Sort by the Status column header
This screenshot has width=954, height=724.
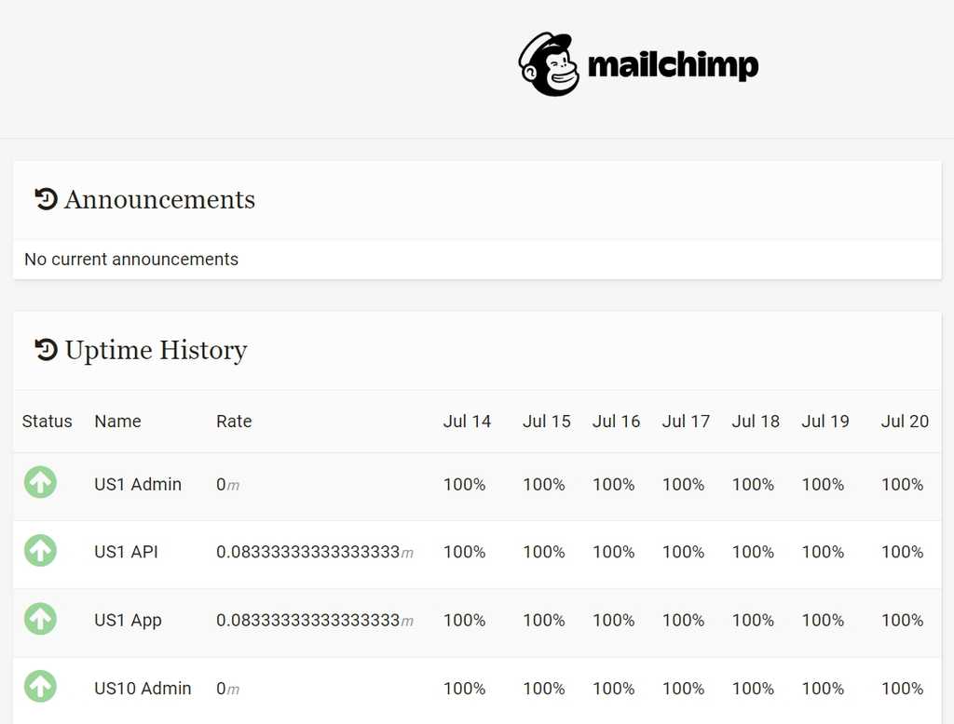pos(47,421)
